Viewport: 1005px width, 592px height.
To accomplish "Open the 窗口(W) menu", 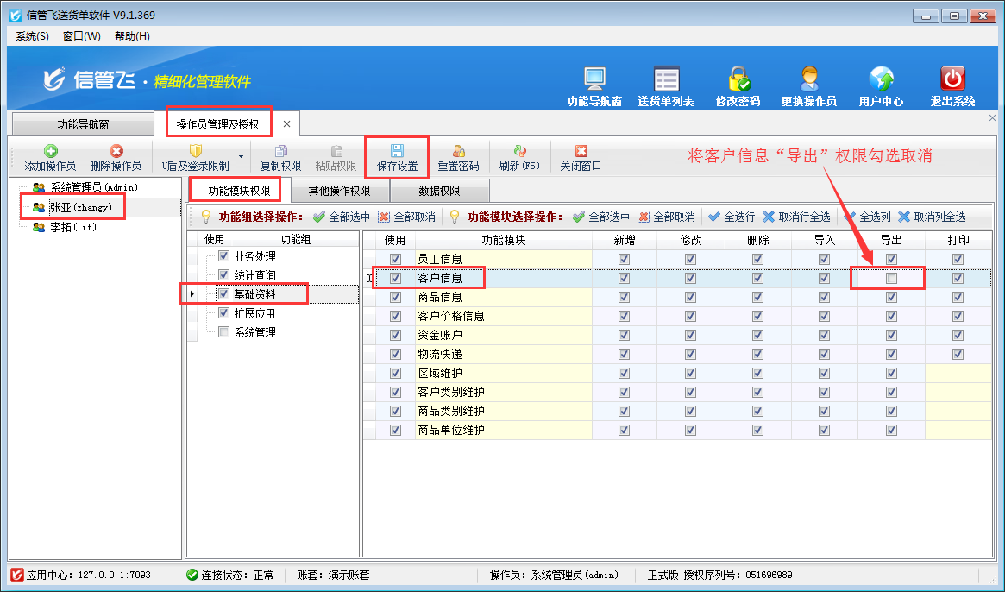I will click(x=81, y=35).
